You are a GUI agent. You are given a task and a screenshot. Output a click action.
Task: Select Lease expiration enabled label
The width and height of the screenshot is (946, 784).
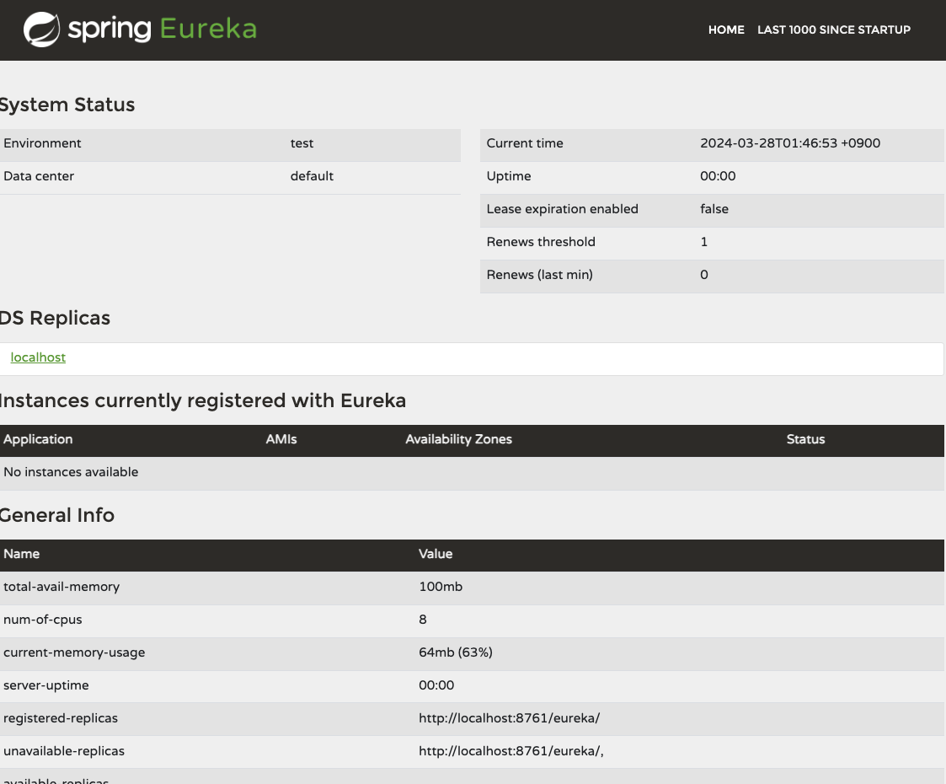[562, 209]
